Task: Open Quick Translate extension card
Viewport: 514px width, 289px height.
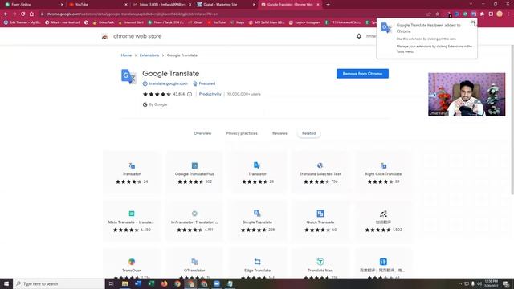Action: pos(320,221)
